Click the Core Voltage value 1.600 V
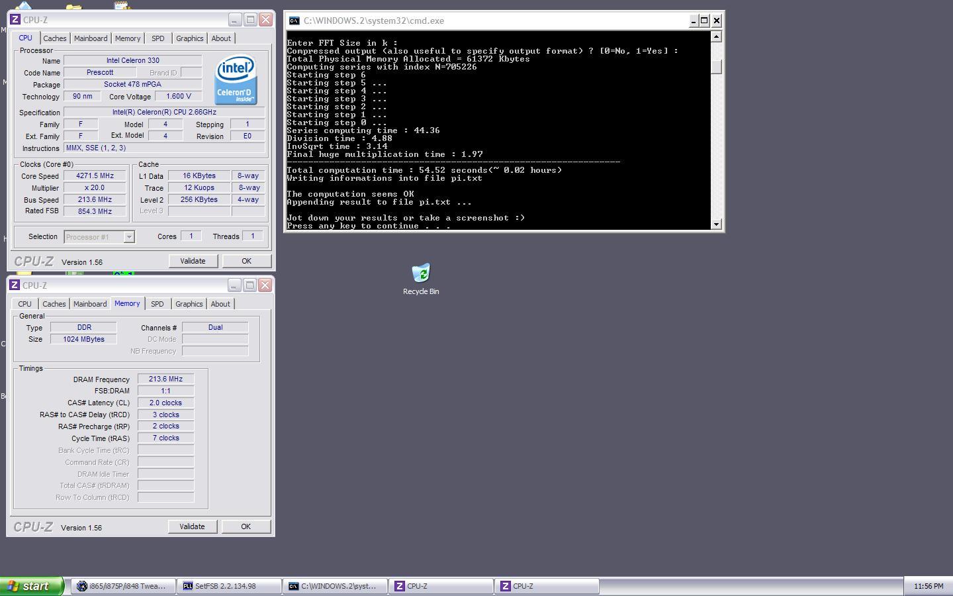This screenshot has width=953, height=596. pos(178,96)
